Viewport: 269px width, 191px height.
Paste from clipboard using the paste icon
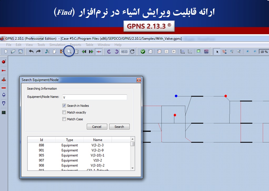pyautogui.click(x=61, y=52)
